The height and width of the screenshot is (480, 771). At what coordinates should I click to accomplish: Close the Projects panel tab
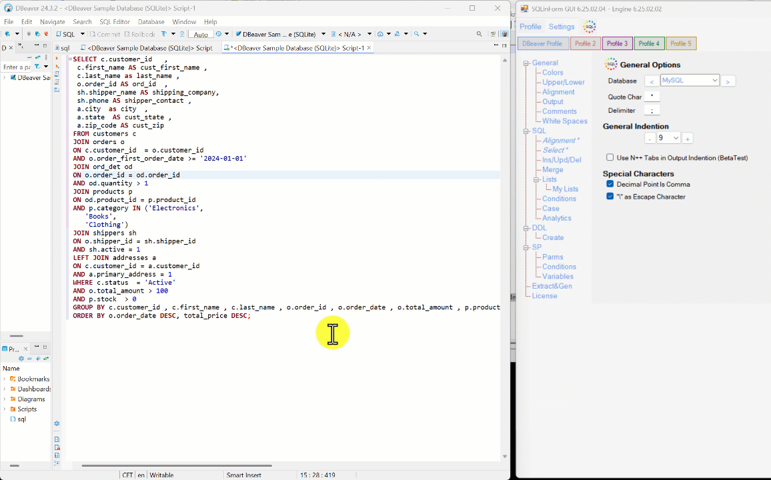[x=25, y=349]
